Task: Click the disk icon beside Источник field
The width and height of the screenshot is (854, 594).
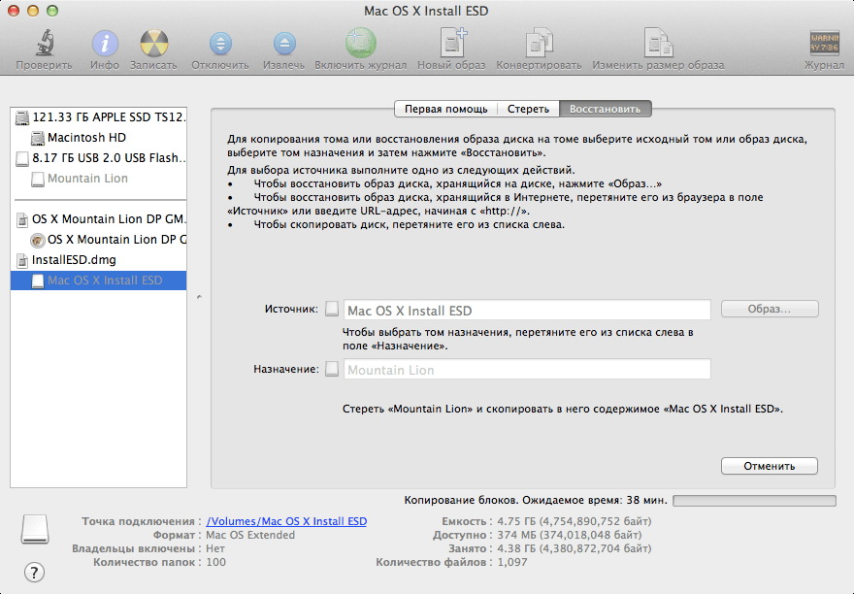Action: coord(332,309)
